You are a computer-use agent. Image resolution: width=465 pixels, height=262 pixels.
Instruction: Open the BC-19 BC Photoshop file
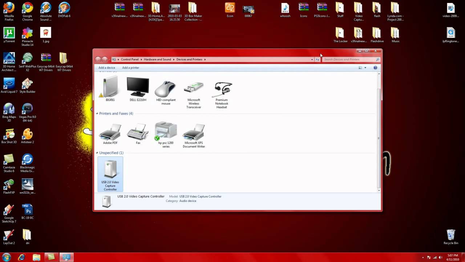pos(28,212)
